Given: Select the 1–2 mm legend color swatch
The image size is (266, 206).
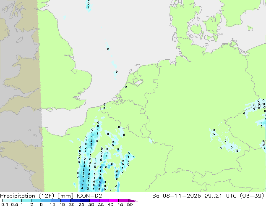Looking at the screenshot, I should (26, 201).
